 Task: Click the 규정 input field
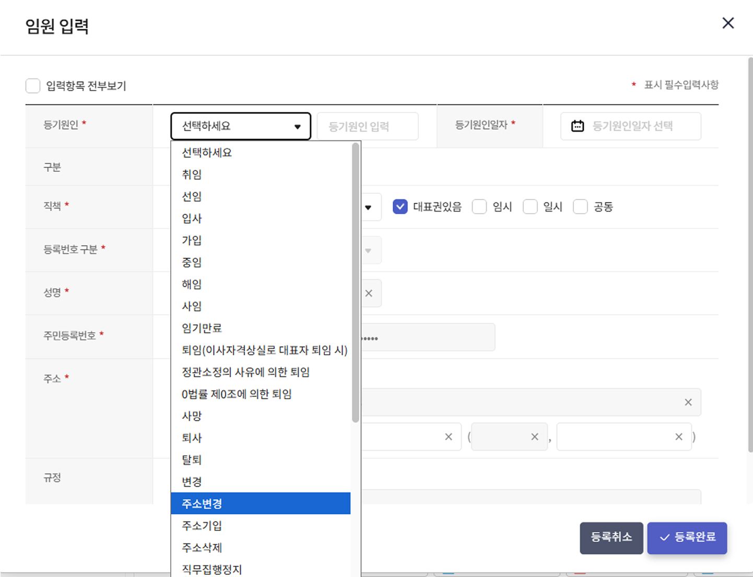(531, 497)
